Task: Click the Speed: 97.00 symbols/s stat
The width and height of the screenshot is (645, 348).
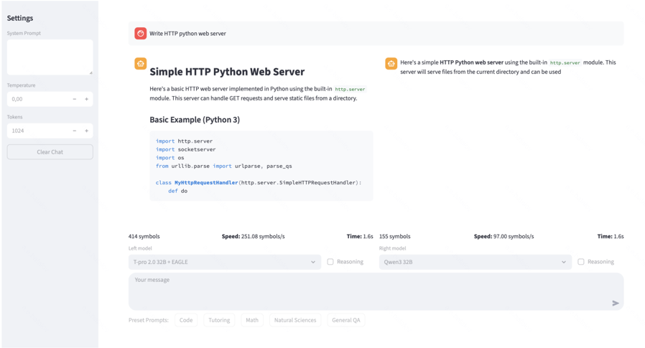Action: click(x=504, y=236)
